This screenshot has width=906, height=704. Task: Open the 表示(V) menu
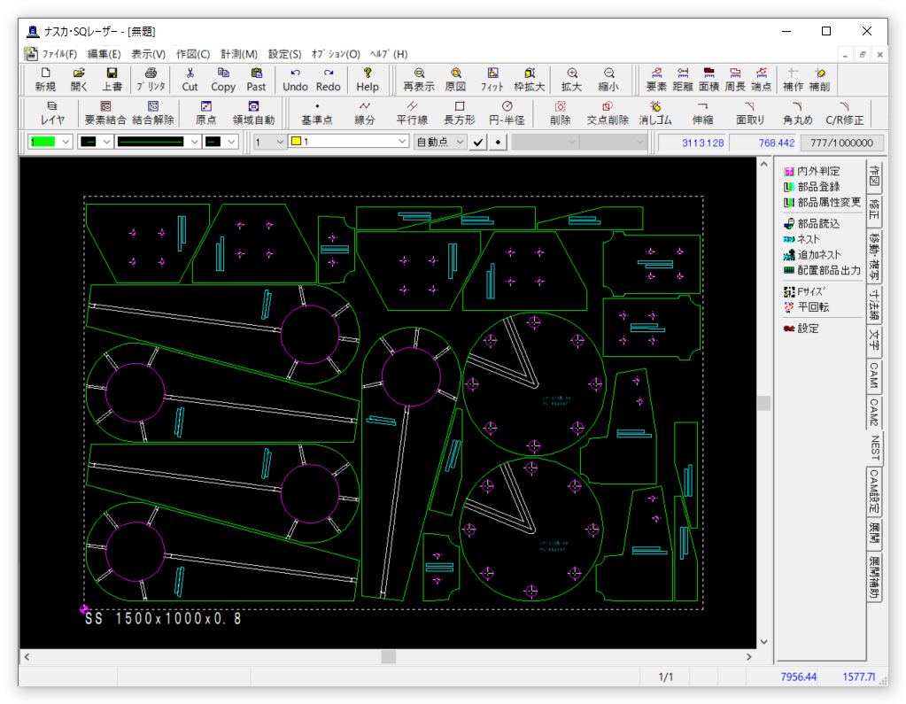149,54
